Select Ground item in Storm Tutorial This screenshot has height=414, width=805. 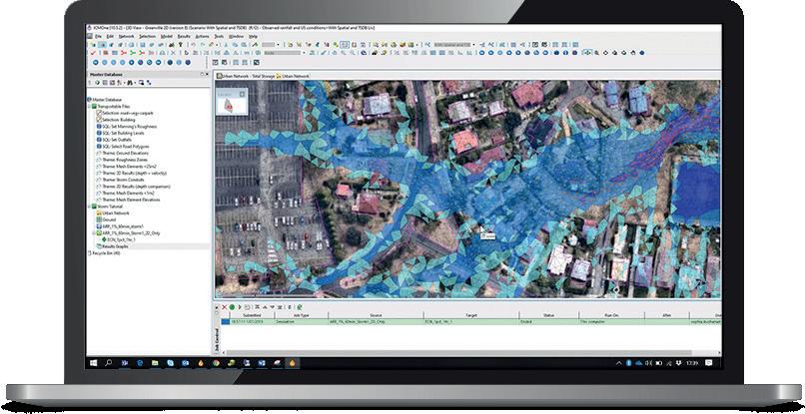106,219
